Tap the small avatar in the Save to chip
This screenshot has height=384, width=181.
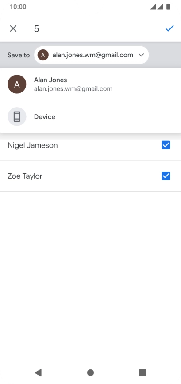(x=43, y=55)
